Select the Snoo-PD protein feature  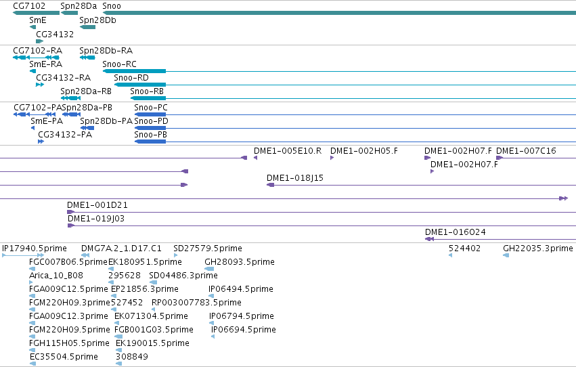(355, 128)
